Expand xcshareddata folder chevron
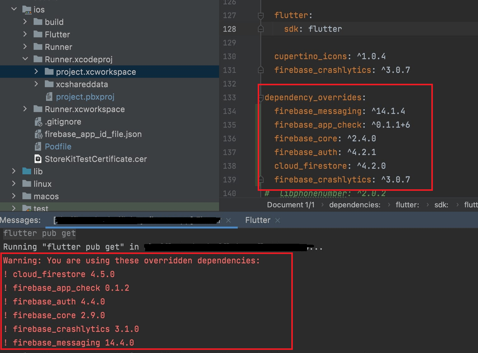This screenshot has height=353, width=478. pos(36,84)
